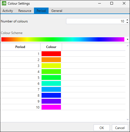
Task: Choose the yellow swatch for period 3
Action: point(51,66)
